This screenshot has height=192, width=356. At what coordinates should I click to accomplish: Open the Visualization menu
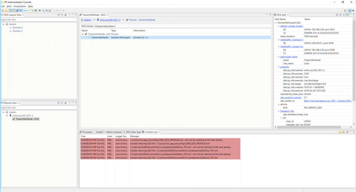[x=20, y=6]
